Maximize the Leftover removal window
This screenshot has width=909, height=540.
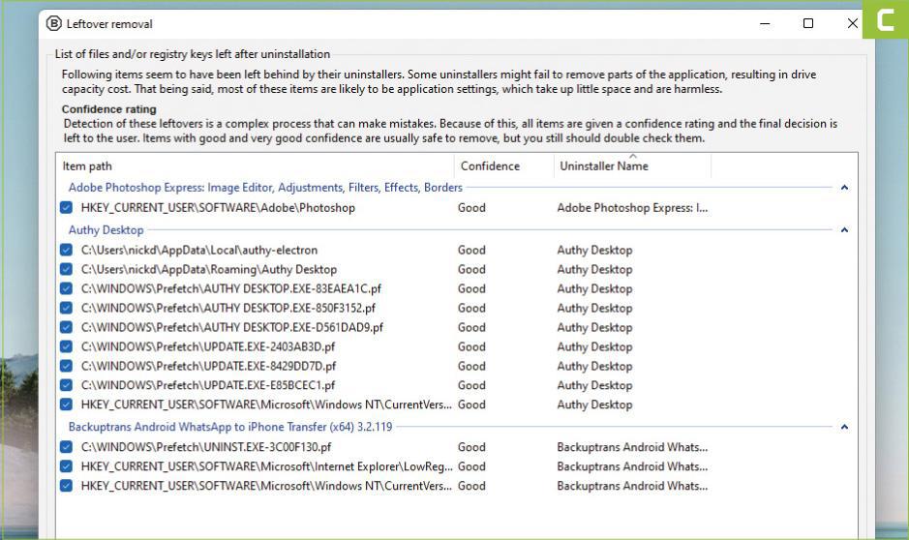[x=808, y=24]
